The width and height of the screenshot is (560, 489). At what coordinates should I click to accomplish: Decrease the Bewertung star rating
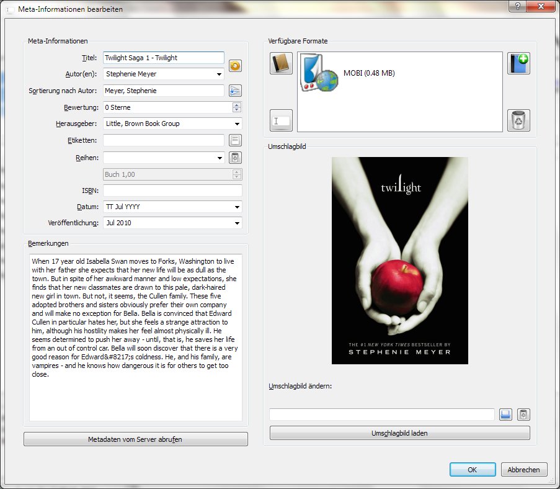(x=237, y=110)
